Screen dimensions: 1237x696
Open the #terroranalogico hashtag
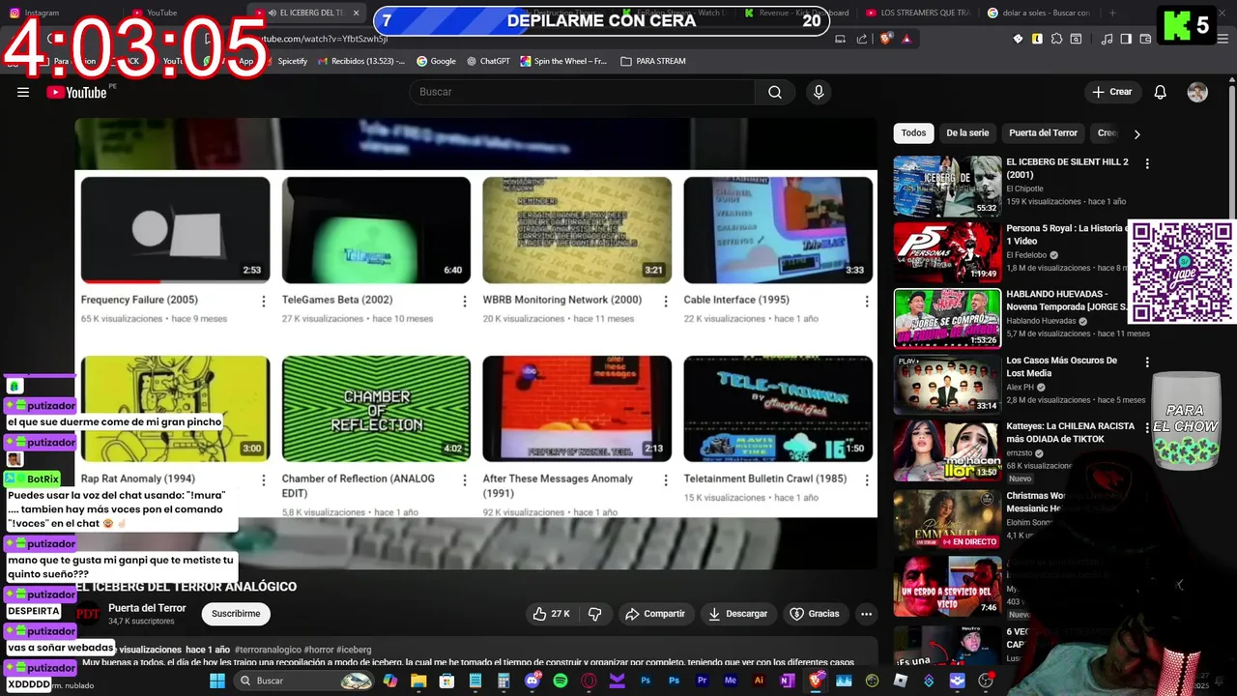[x=268, y=650]
